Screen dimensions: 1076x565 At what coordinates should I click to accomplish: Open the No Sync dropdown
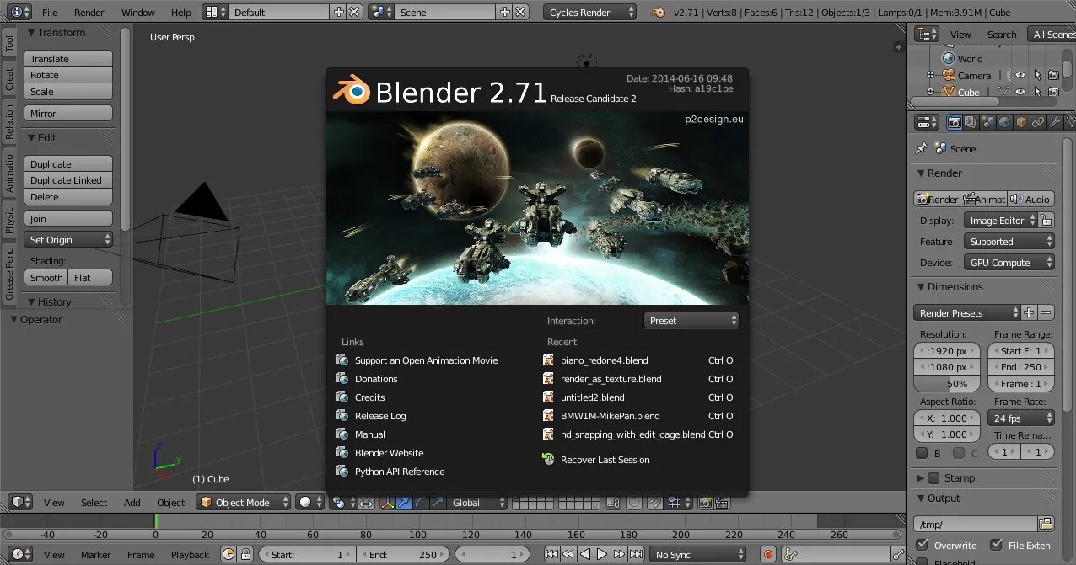click(698, 555)
